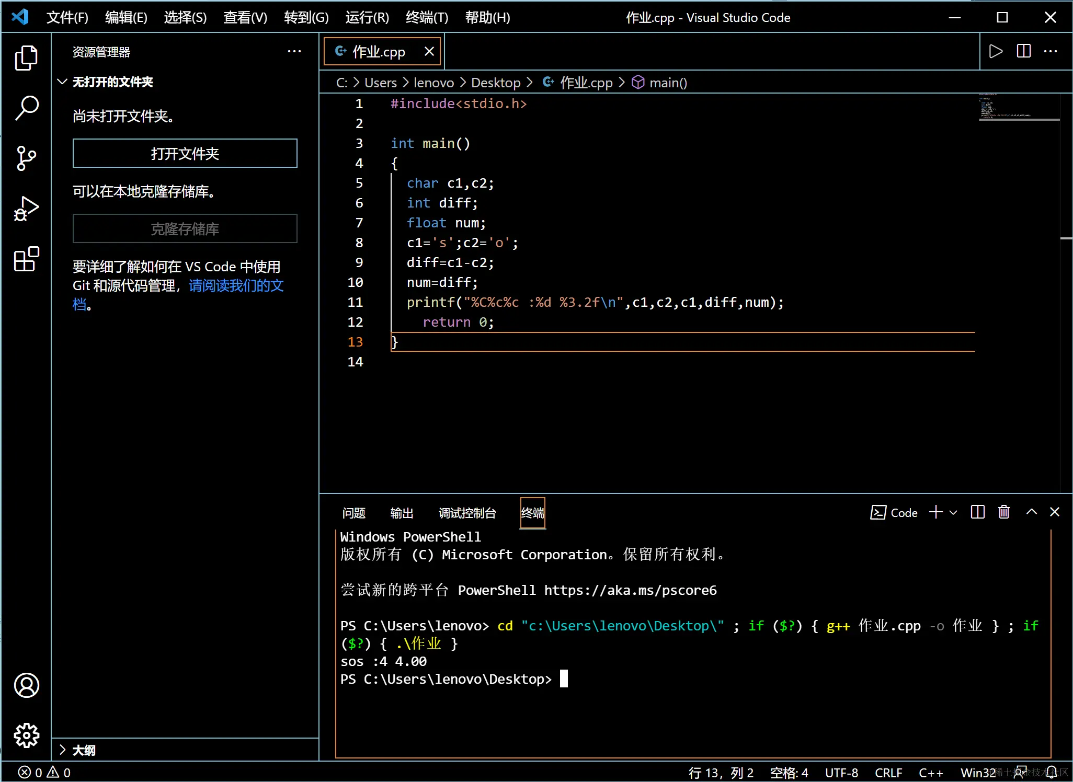Maximize the terminal panel with chevron up
This screenshot has height=782, width=1073.
coord(1031,512)
